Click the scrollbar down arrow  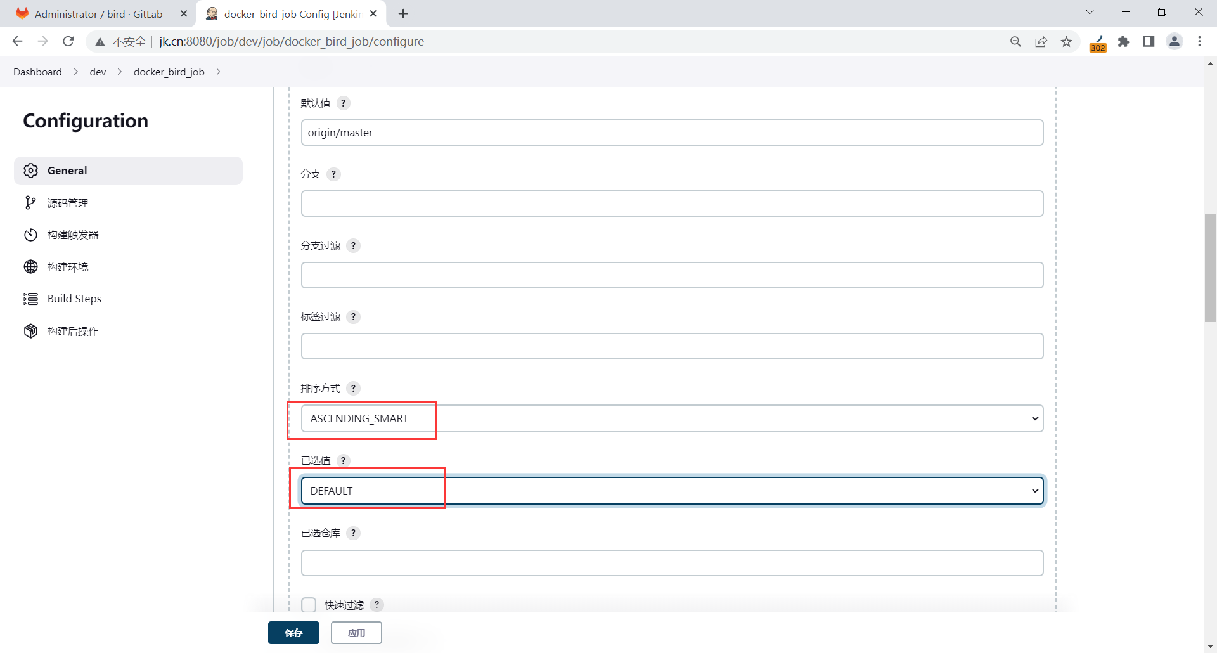pyautogui.click(x=1210, y=647)
